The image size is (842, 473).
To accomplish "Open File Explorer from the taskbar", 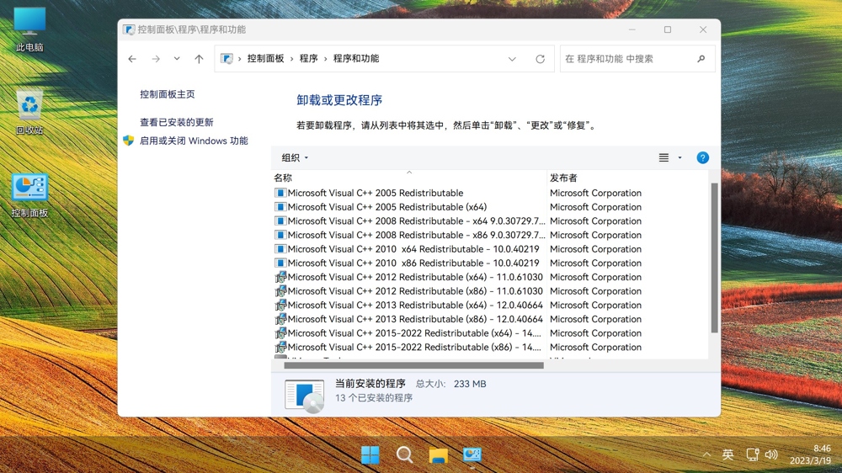I will [438, 455].
